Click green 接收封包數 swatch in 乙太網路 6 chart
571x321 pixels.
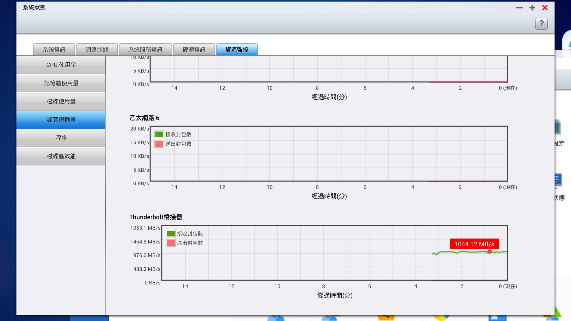point(159,134)
